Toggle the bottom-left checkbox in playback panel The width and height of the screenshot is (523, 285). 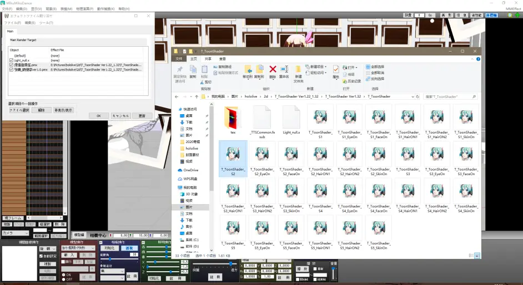click(x=298, y=279)
